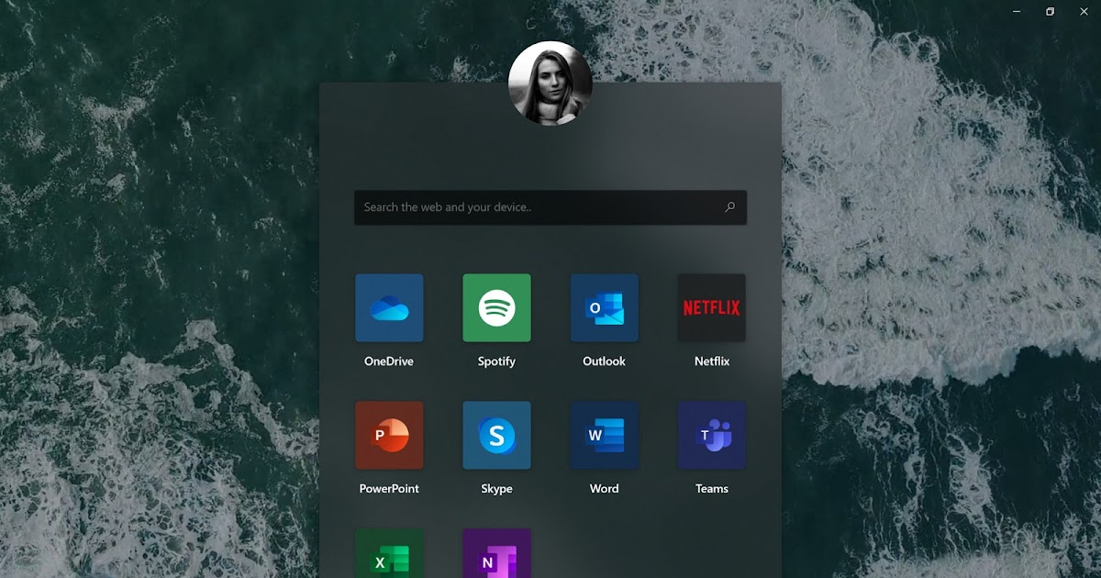Open the OneDrive app tile

click(x=389, y=307)
